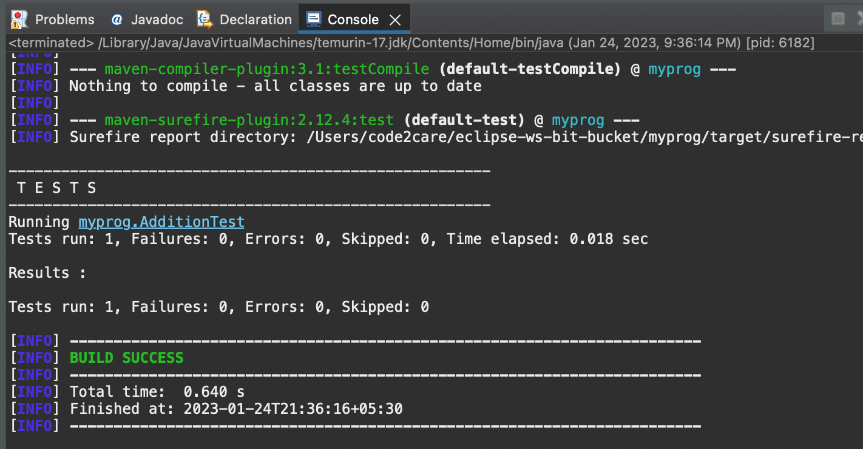The width and height of the screenshot is (863, 449).
Task: Click the blue screen icon on the Console tab
Action: click(313, 19)
